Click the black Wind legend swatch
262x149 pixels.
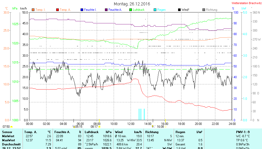pyautogui.click(x=179, y=10)
